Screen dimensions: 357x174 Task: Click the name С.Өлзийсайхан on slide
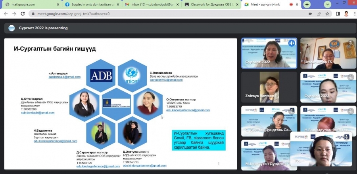click(161, 73)
